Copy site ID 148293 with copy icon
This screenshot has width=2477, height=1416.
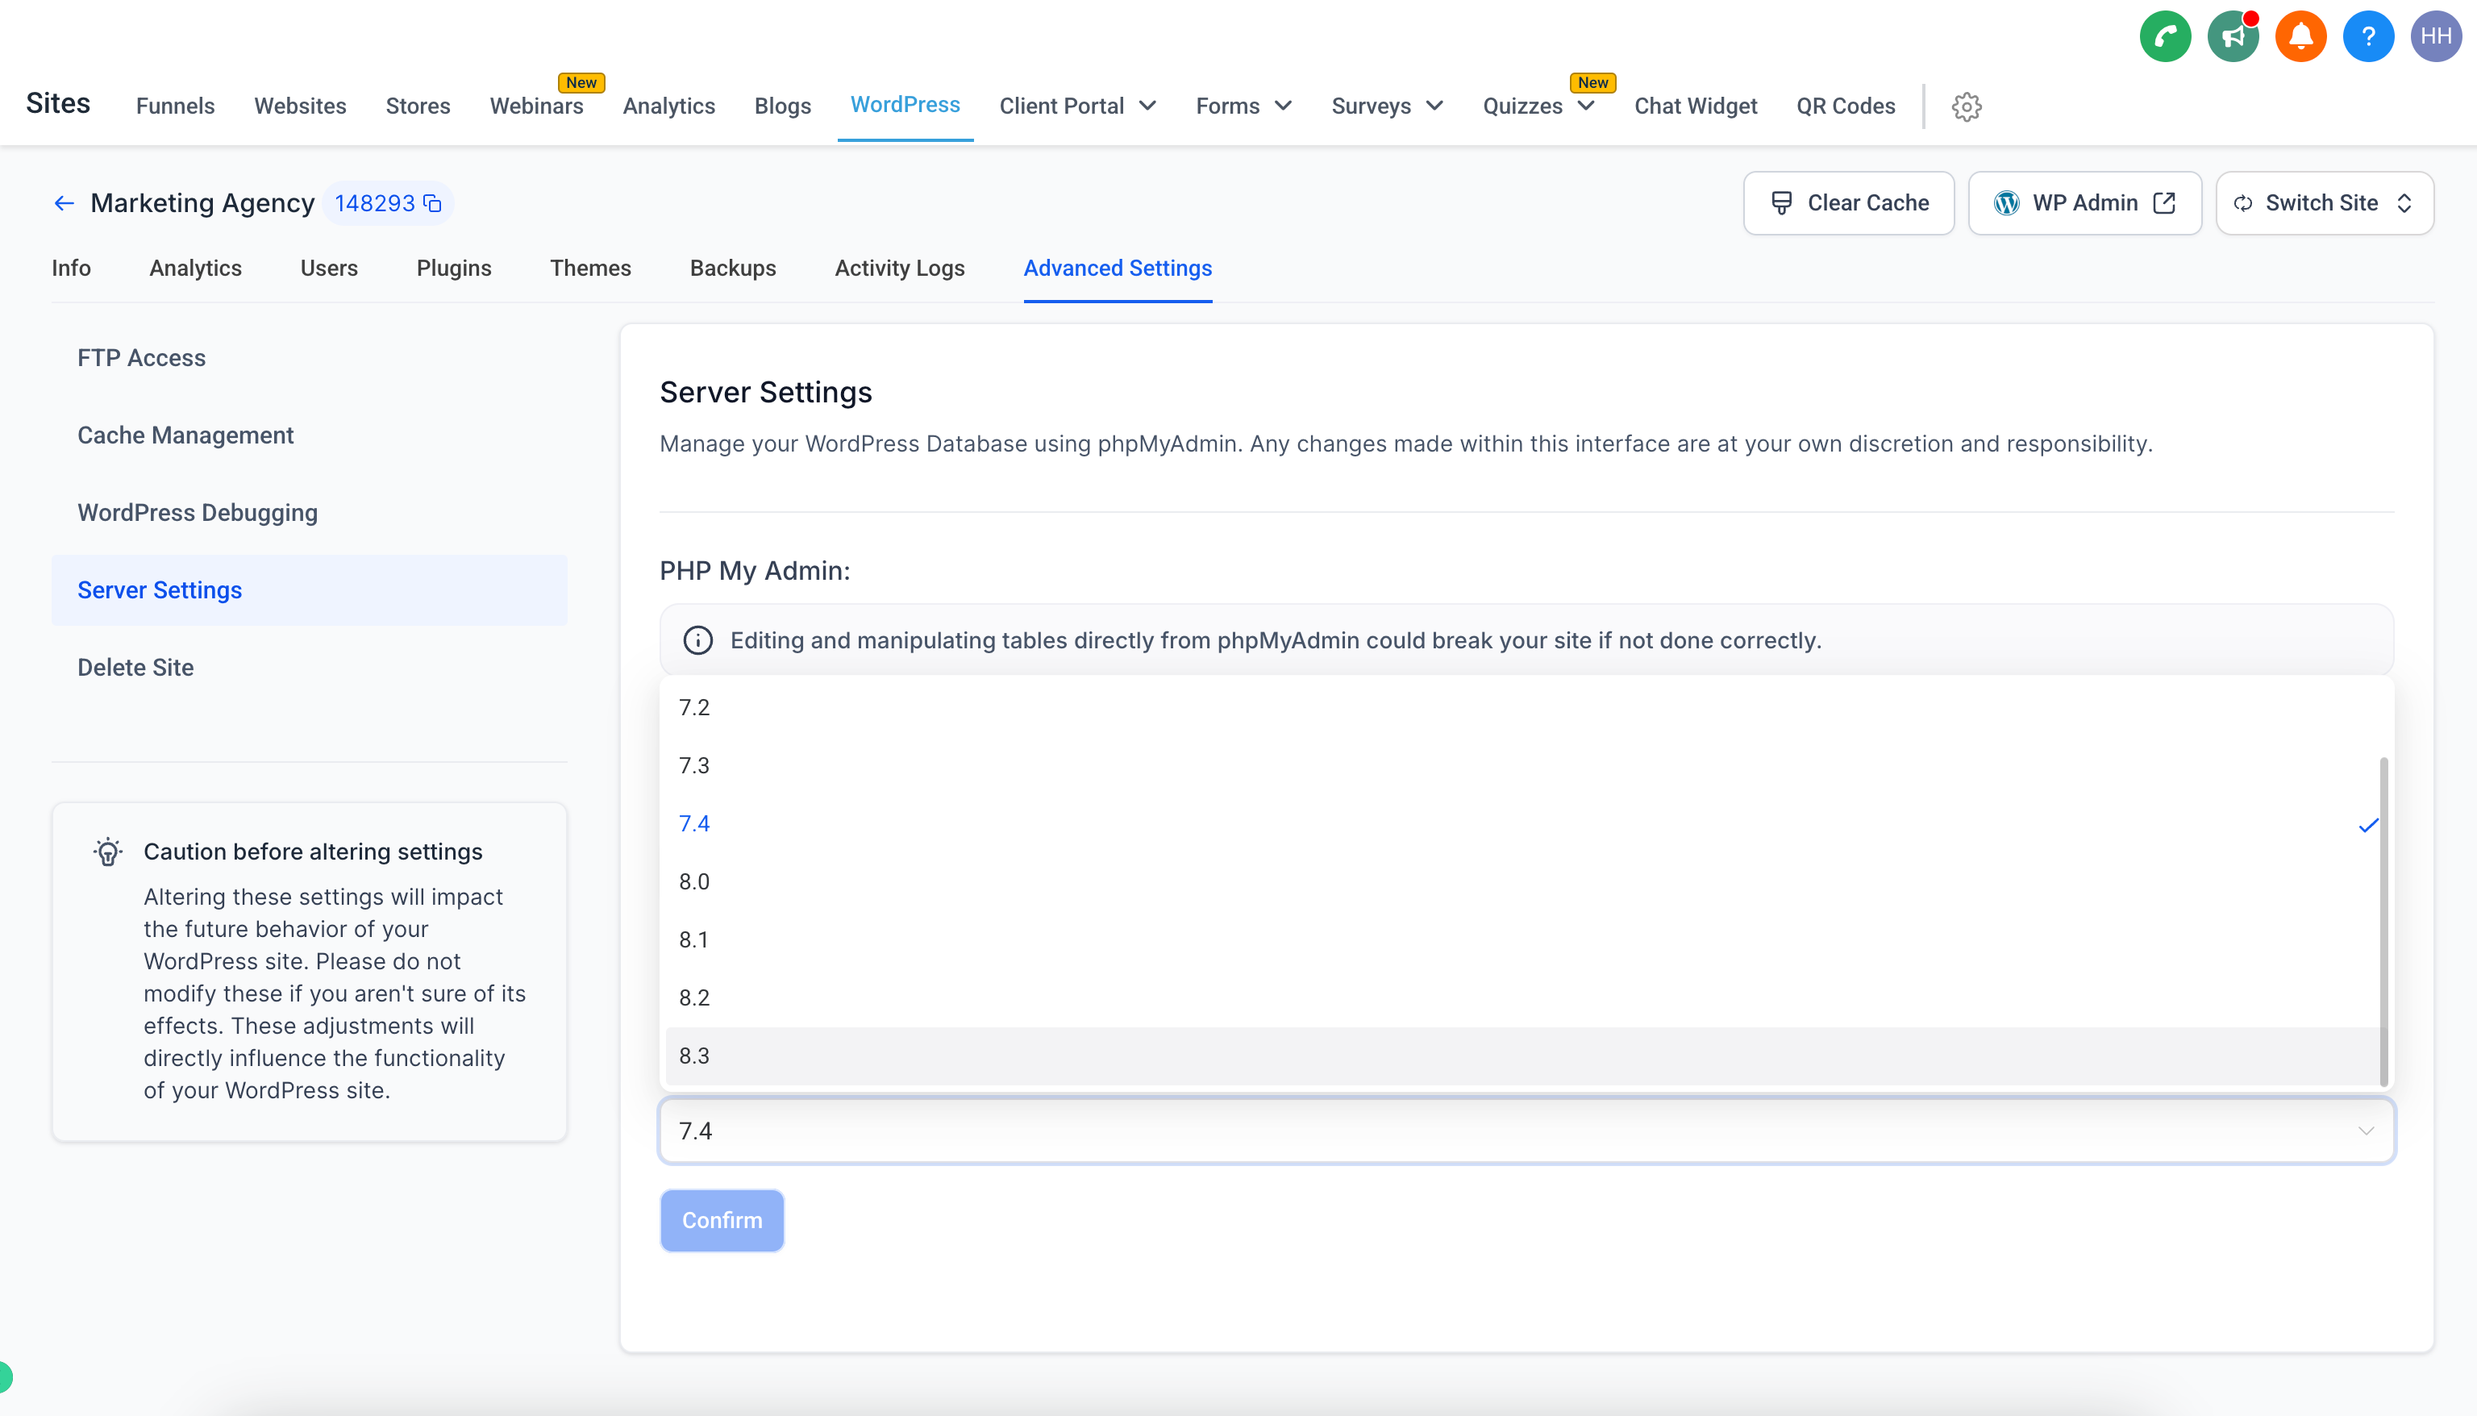click(x=433, y=203)
